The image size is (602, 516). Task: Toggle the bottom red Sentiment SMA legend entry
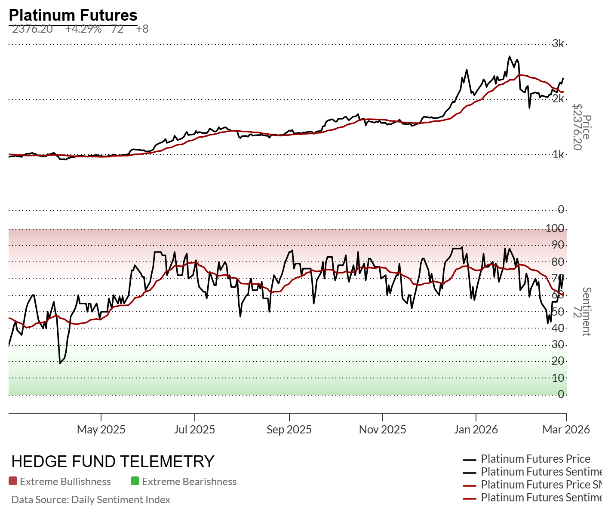point(541,498)
